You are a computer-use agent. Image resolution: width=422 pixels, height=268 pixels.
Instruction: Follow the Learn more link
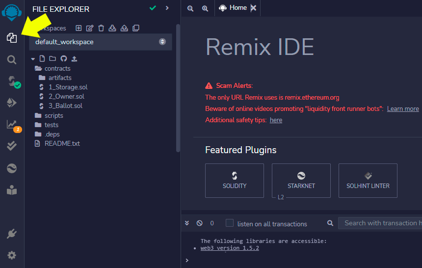coord(403,108)
